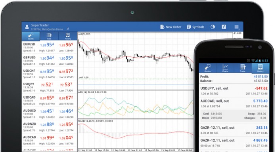Open the phone Trade tab
Screen dimensions: 276x152
coord(243,68)
